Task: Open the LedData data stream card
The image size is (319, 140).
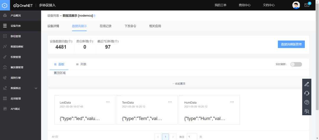Action: point(85,110)
